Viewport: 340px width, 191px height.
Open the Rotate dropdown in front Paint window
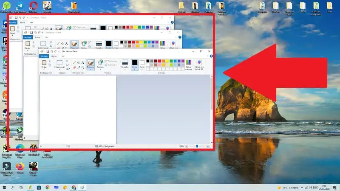68,69
